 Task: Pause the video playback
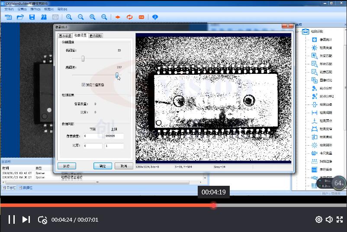[x=12, y=219]
